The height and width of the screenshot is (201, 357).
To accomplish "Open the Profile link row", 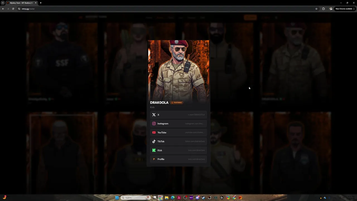I will [x=178, y=159].
